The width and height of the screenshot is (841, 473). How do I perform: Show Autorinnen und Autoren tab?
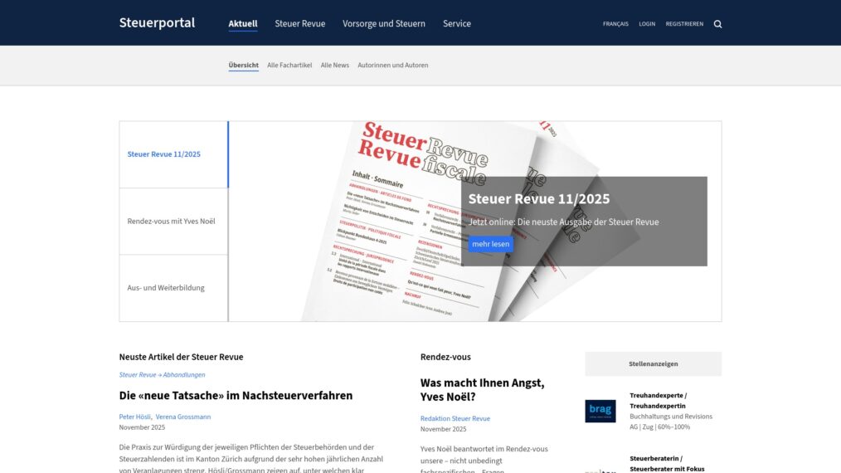tap(392, 65)
